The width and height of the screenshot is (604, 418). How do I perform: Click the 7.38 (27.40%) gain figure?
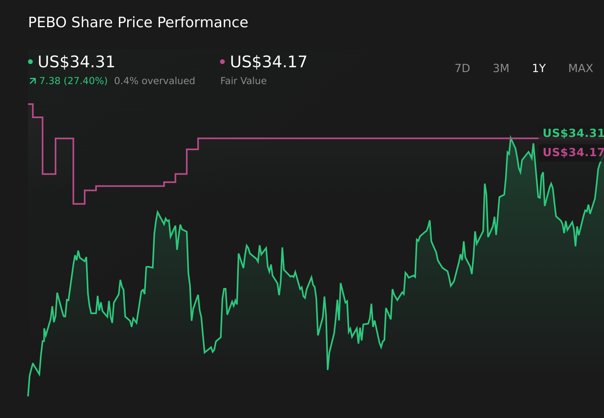point(73,80)
